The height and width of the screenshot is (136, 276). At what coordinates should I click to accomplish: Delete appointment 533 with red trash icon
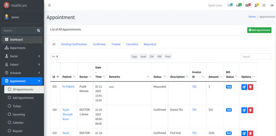click(x=250, y=133)
